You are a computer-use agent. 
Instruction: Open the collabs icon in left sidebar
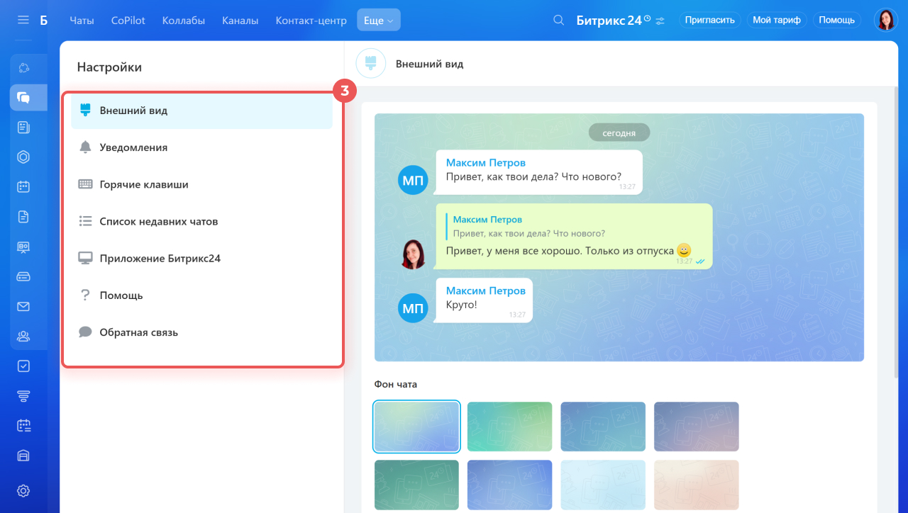(23, 68)
